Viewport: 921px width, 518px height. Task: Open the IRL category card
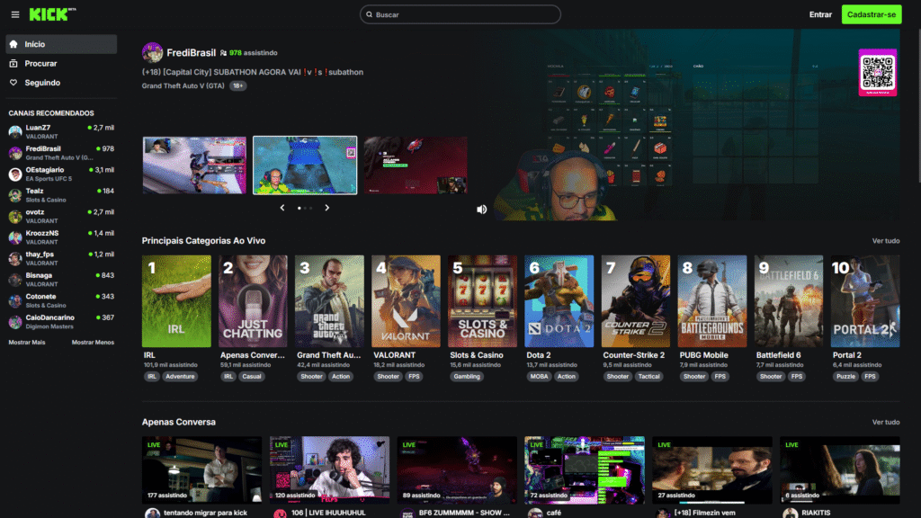click(176, 300)
